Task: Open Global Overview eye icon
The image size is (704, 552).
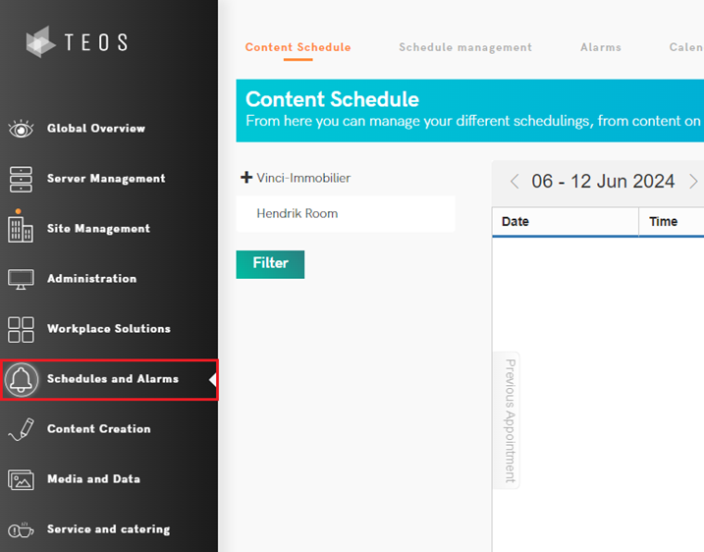Action: 21,129
